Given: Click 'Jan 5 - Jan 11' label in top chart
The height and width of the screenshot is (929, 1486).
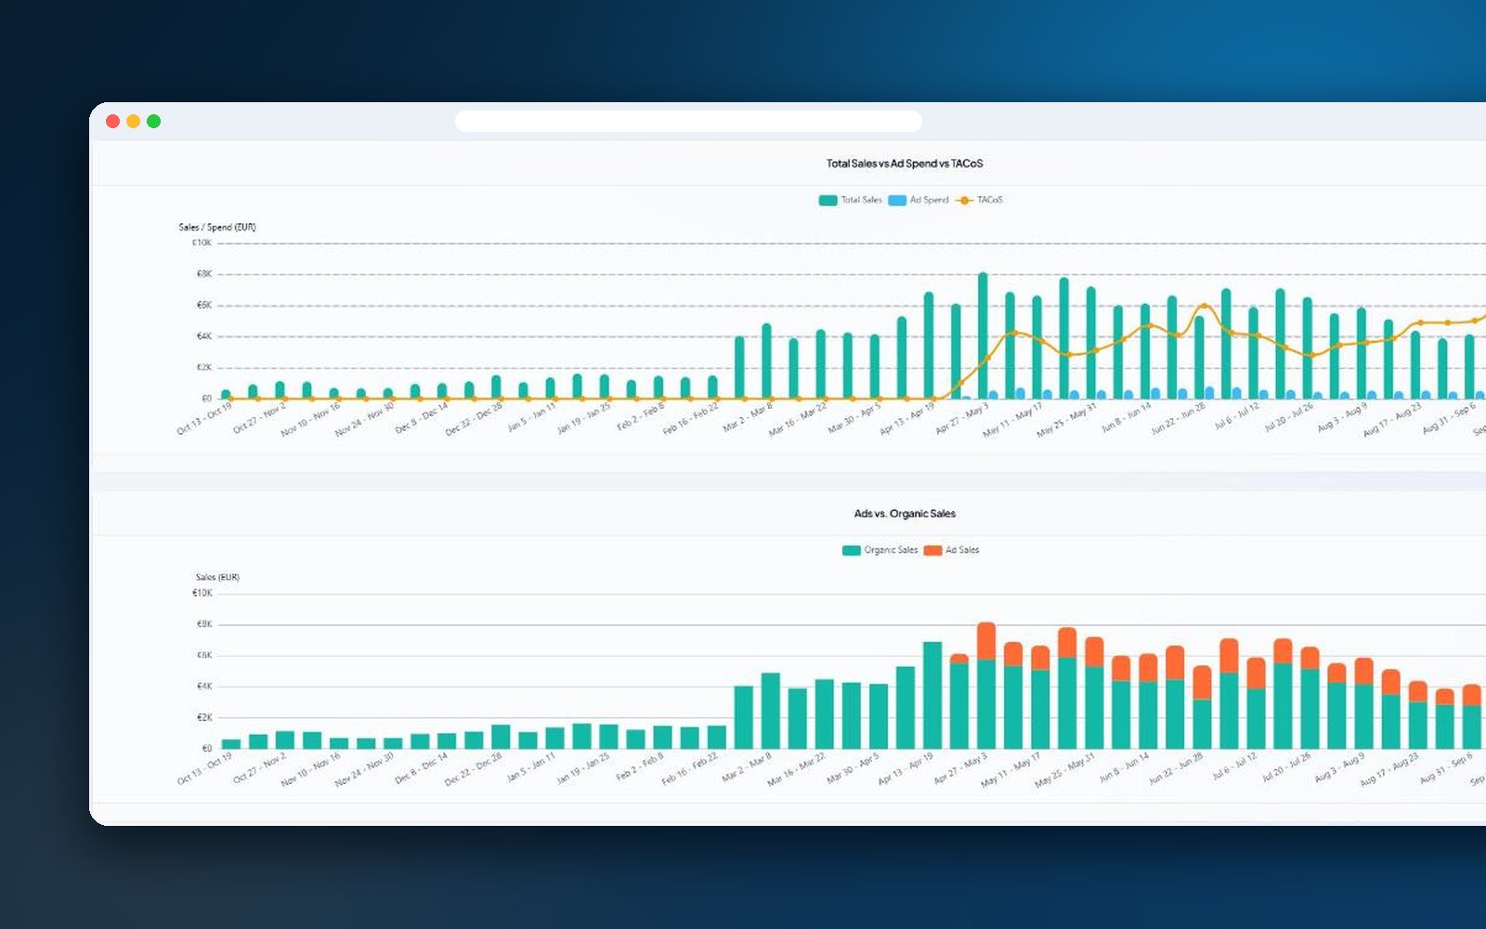Looking at the screenshot, I should coord(533,418).
